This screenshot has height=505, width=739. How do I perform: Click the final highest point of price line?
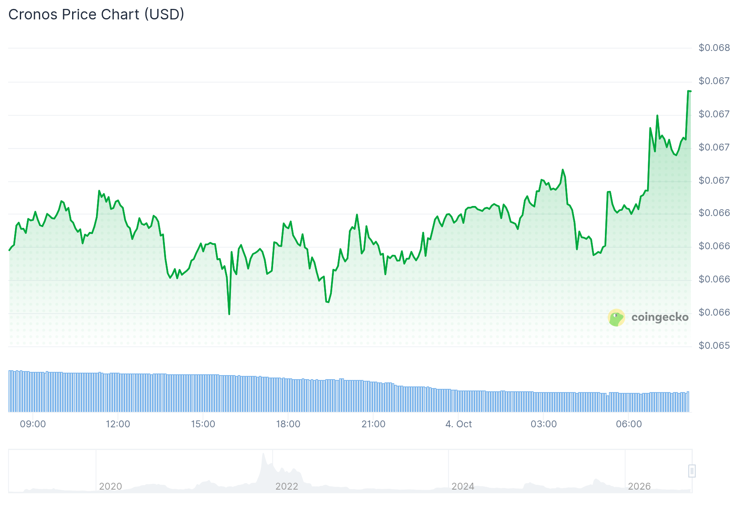(x=689, y=91)
